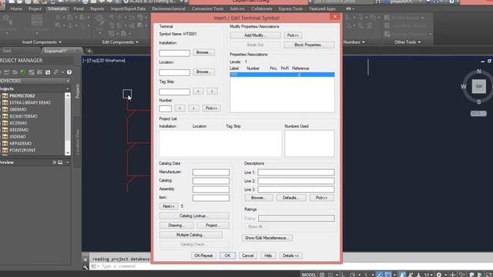Click Pick>> next to Add/Modify
The image size is (493, 277).
point(293,35)
